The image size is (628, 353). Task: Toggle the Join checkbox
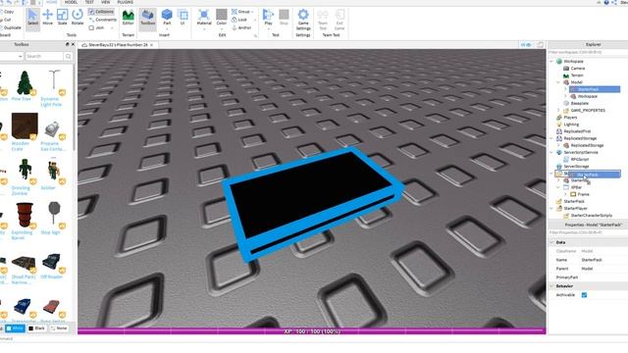pos(91,28)
